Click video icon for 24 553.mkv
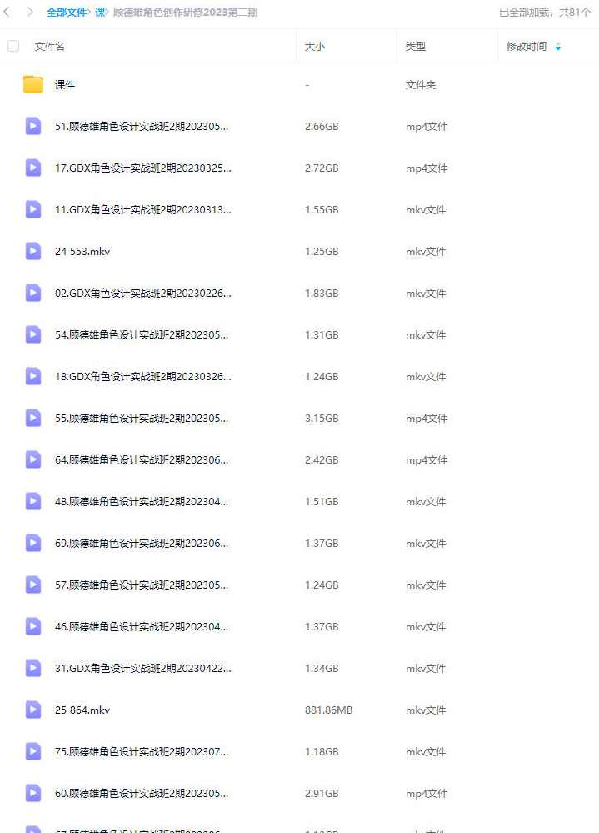Screen dimensions: 599x833 point(32,251)
